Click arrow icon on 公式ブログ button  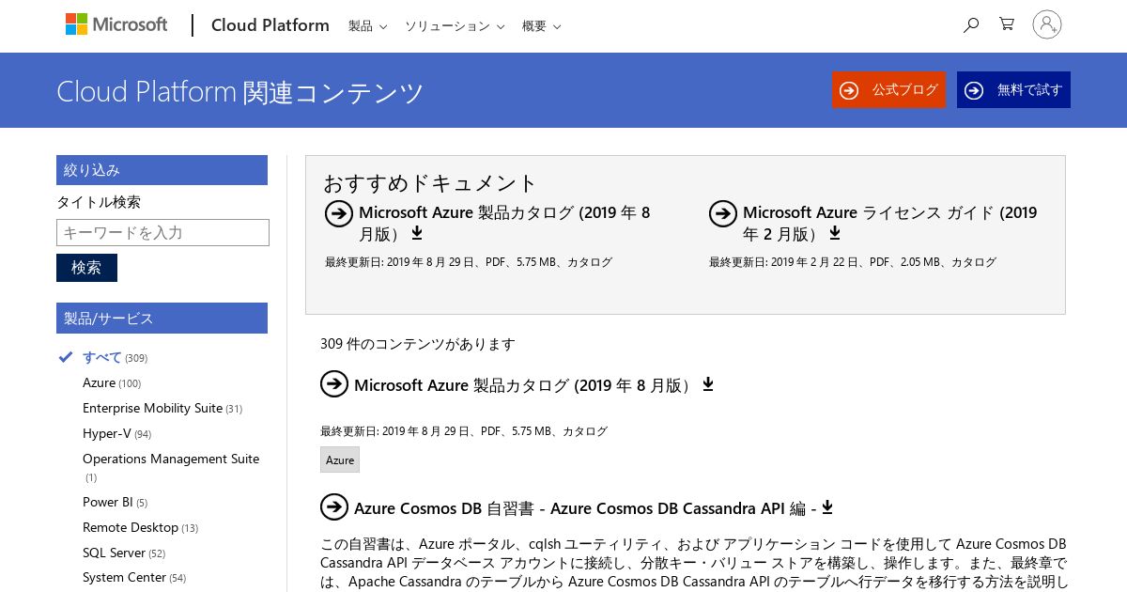pos(849,90)
